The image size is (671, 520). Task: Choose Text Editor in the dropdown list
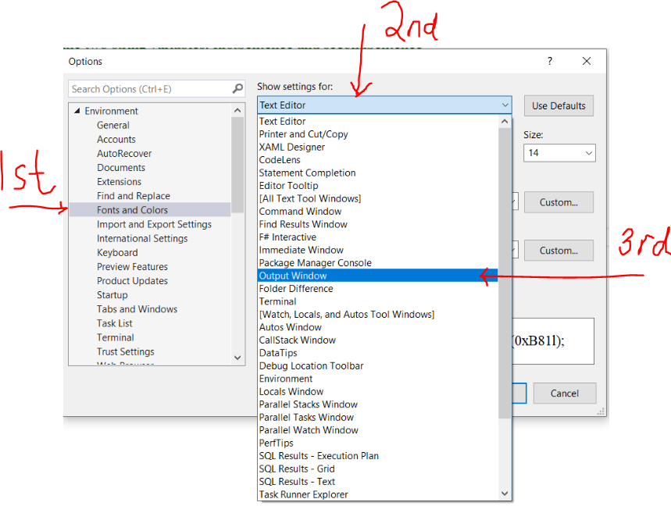click(x=378, y=122)
